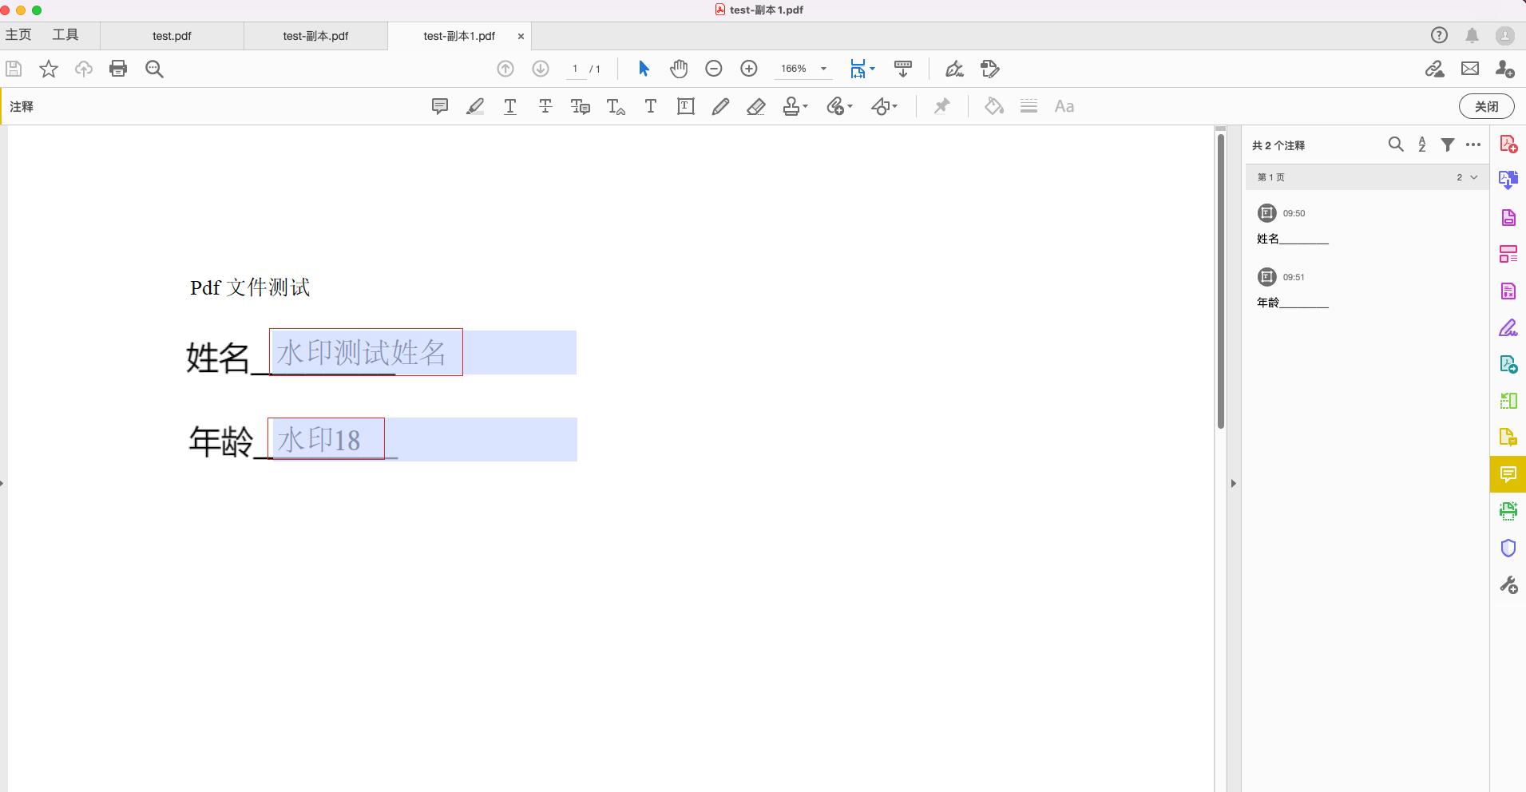Screen dimensions: 1526x792
Task: Click the read mode keyboard icon
Action: click(903, 69)
